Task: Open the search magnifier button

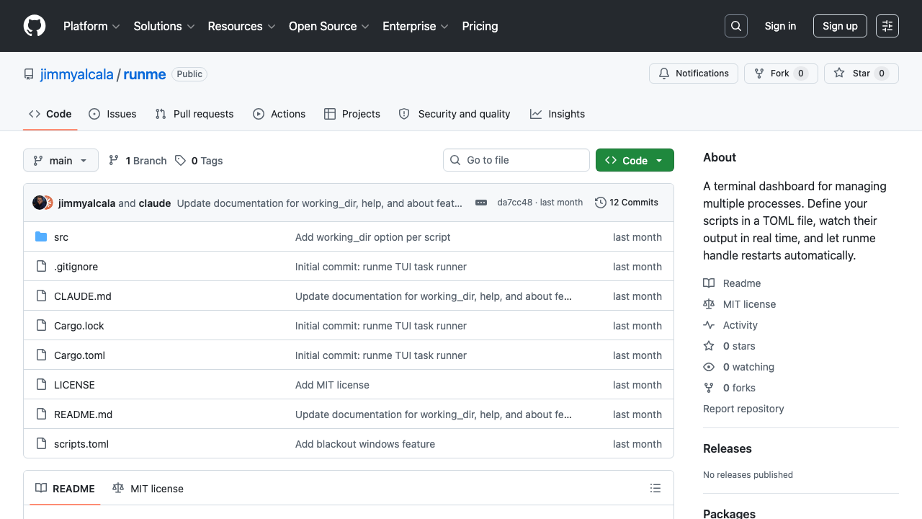Action: (735, 26)
